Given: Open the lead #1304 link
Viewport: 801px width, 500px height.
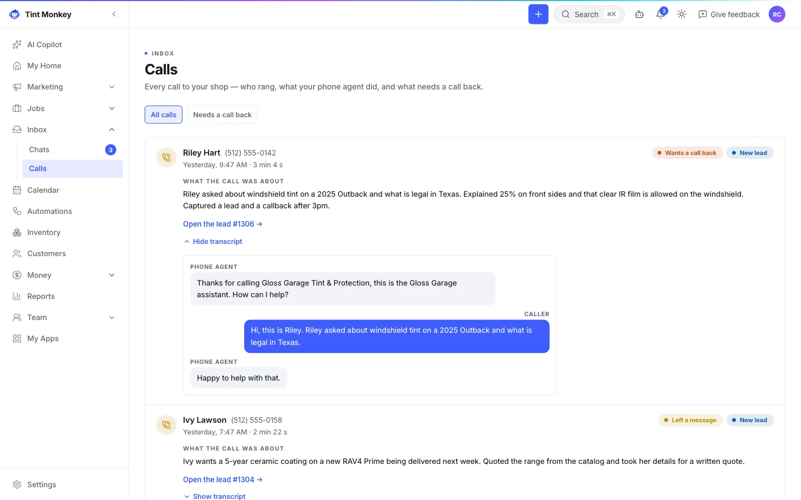Looking at the screenshot, I should tap(222, 479).
